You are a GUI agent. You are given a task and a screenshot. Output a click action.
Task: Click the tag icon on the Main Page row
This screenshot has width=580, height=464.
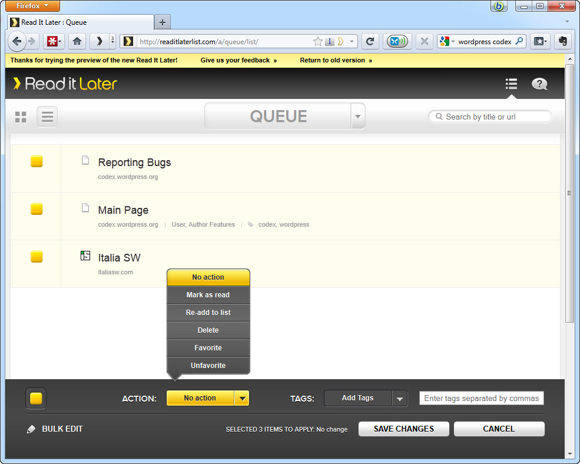[x=251, y=224]
